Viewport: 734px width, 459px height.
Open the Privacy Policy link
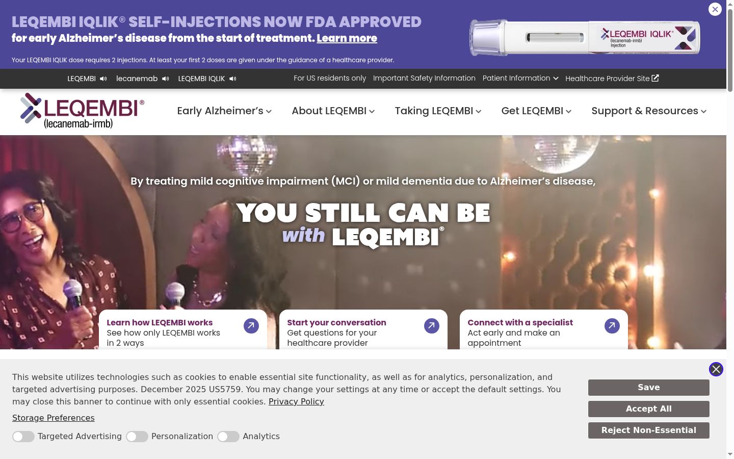point(296,402)
